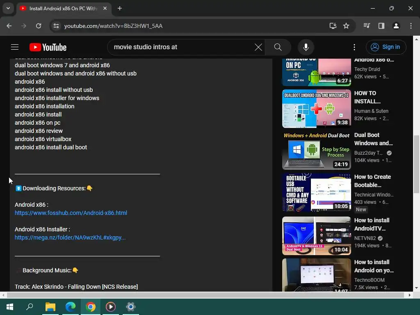Go back in Chrome
This screenshot has height=315, width=420.
(9, 26)
